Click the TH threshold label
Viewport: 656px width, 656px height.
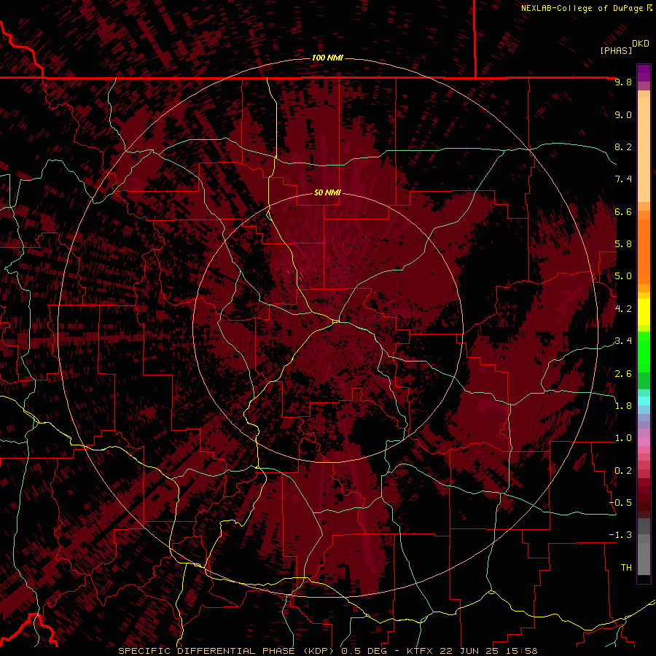[x=626, y=568]
